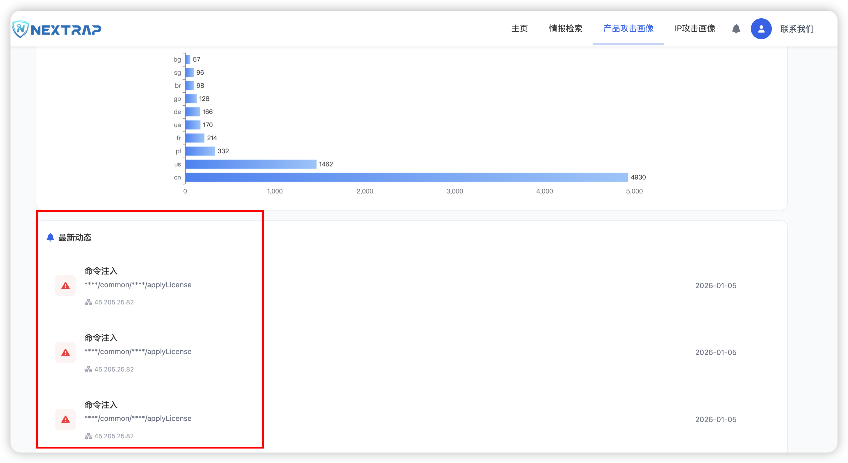Click the blue user avatar icon
Viewport: 848px width, 463px height.
pyautogui.click(x=761, y=29)
